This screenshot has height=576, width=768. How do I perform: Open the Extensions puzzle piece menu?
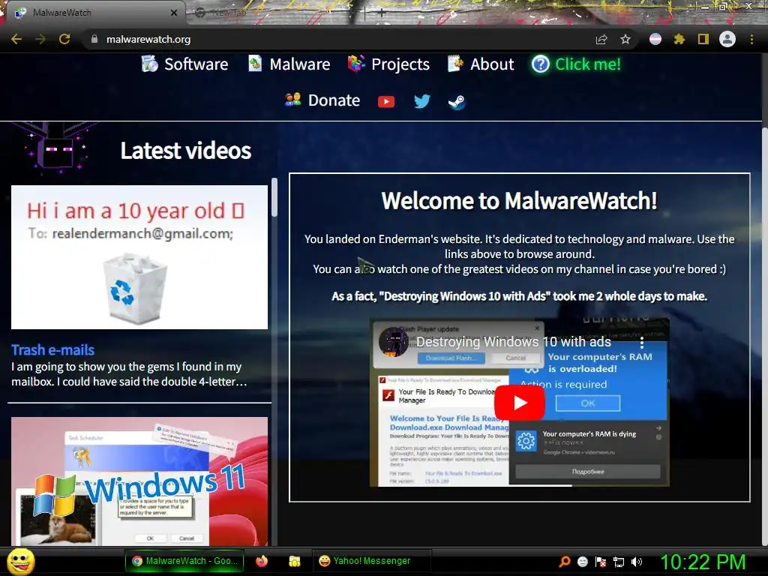click(x=679, y=39)
